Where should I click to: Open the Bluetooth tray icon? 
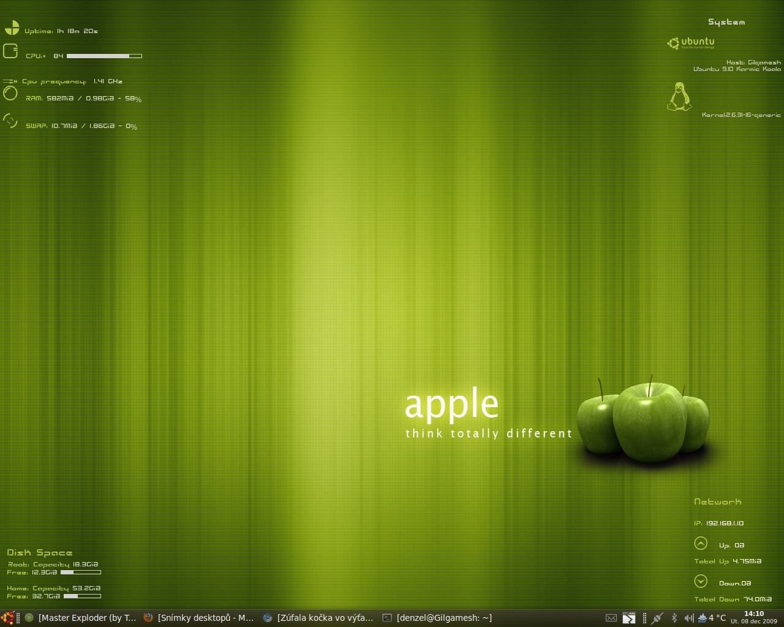pyautogui.click(x=674, y=618)
